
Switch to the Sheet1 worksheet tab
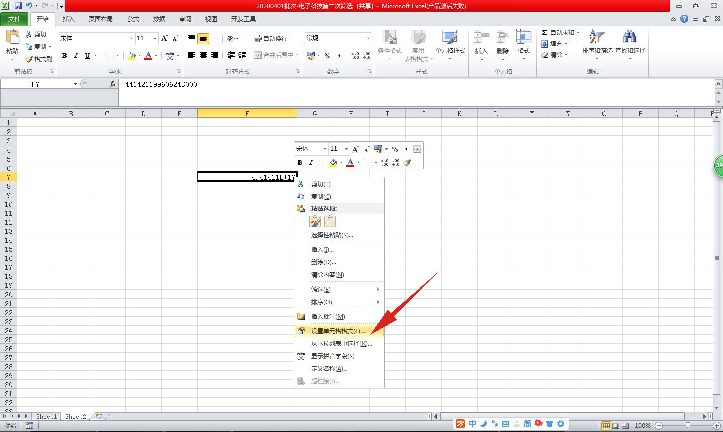pos(46,417)
